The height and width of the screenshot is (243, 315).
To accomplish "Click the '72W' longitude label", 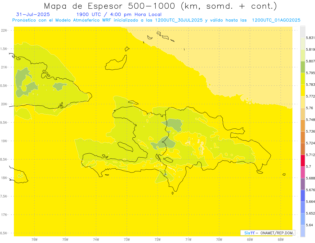I will pos(157,240).
